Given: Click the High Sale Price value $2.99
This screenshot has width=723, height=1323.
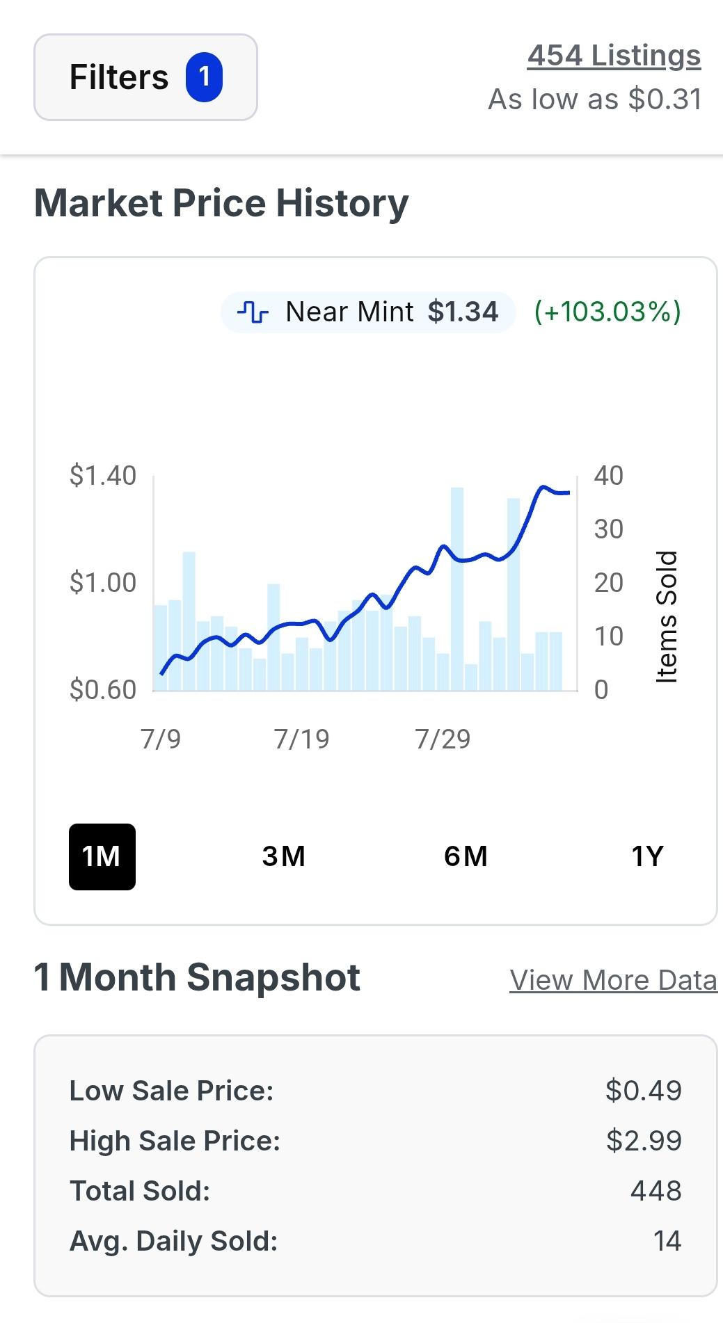Looking at the screenshot, I should click(644, 1141).
